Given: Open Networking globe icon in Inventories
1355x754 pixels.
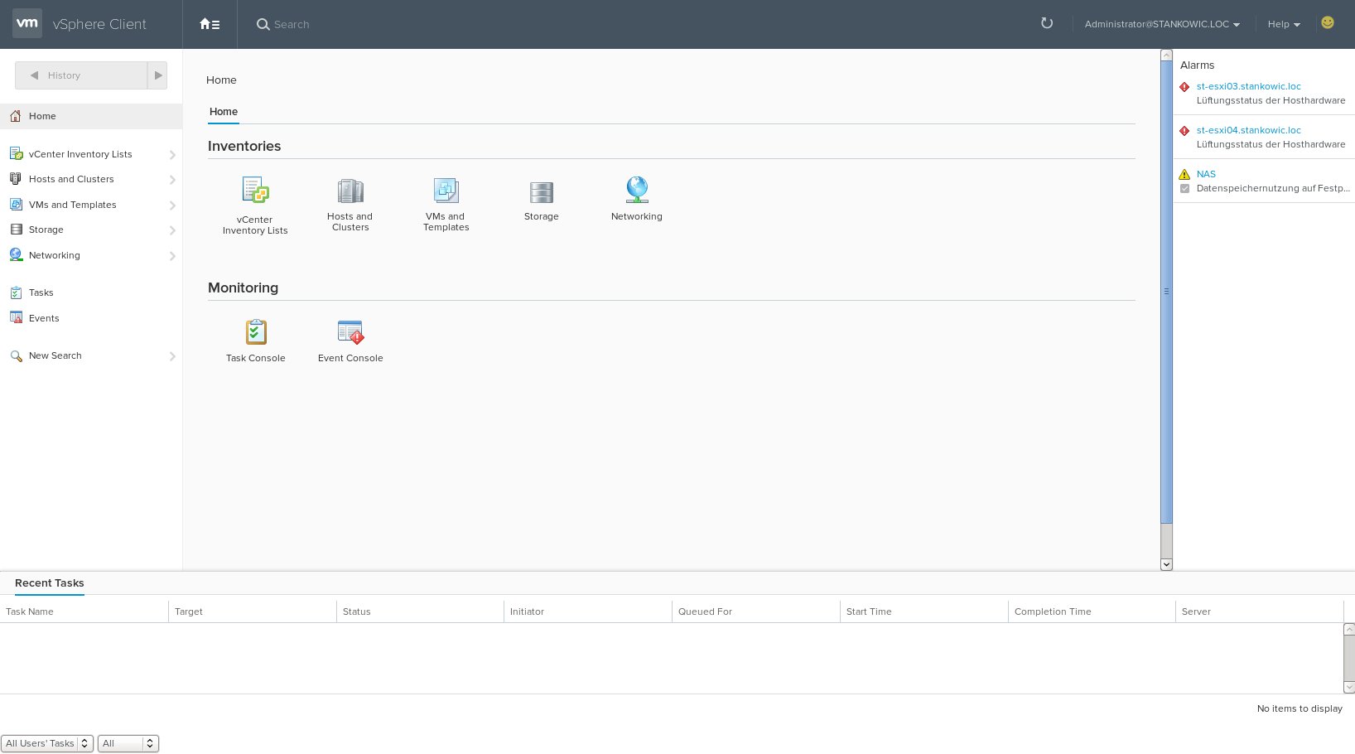Looking at the screenshot, I should tap(637, 190).
